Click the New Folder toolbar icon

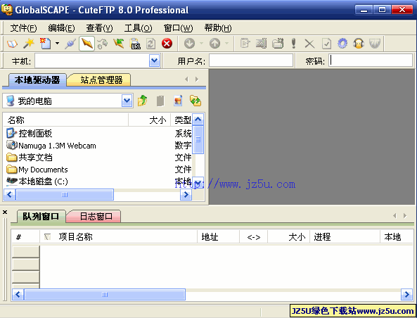pyautogui.click(x=278, y=44)
